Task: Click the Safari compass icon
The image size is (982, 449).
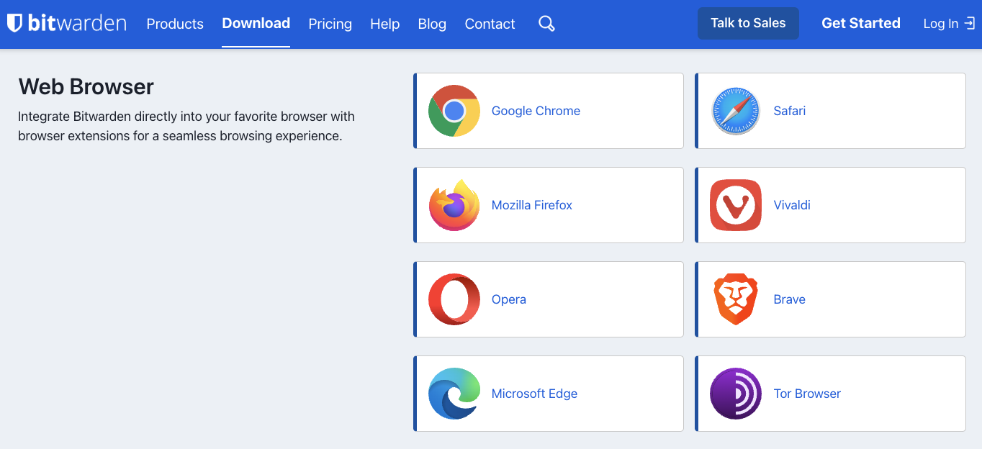Action: click(x=735, y=111)
